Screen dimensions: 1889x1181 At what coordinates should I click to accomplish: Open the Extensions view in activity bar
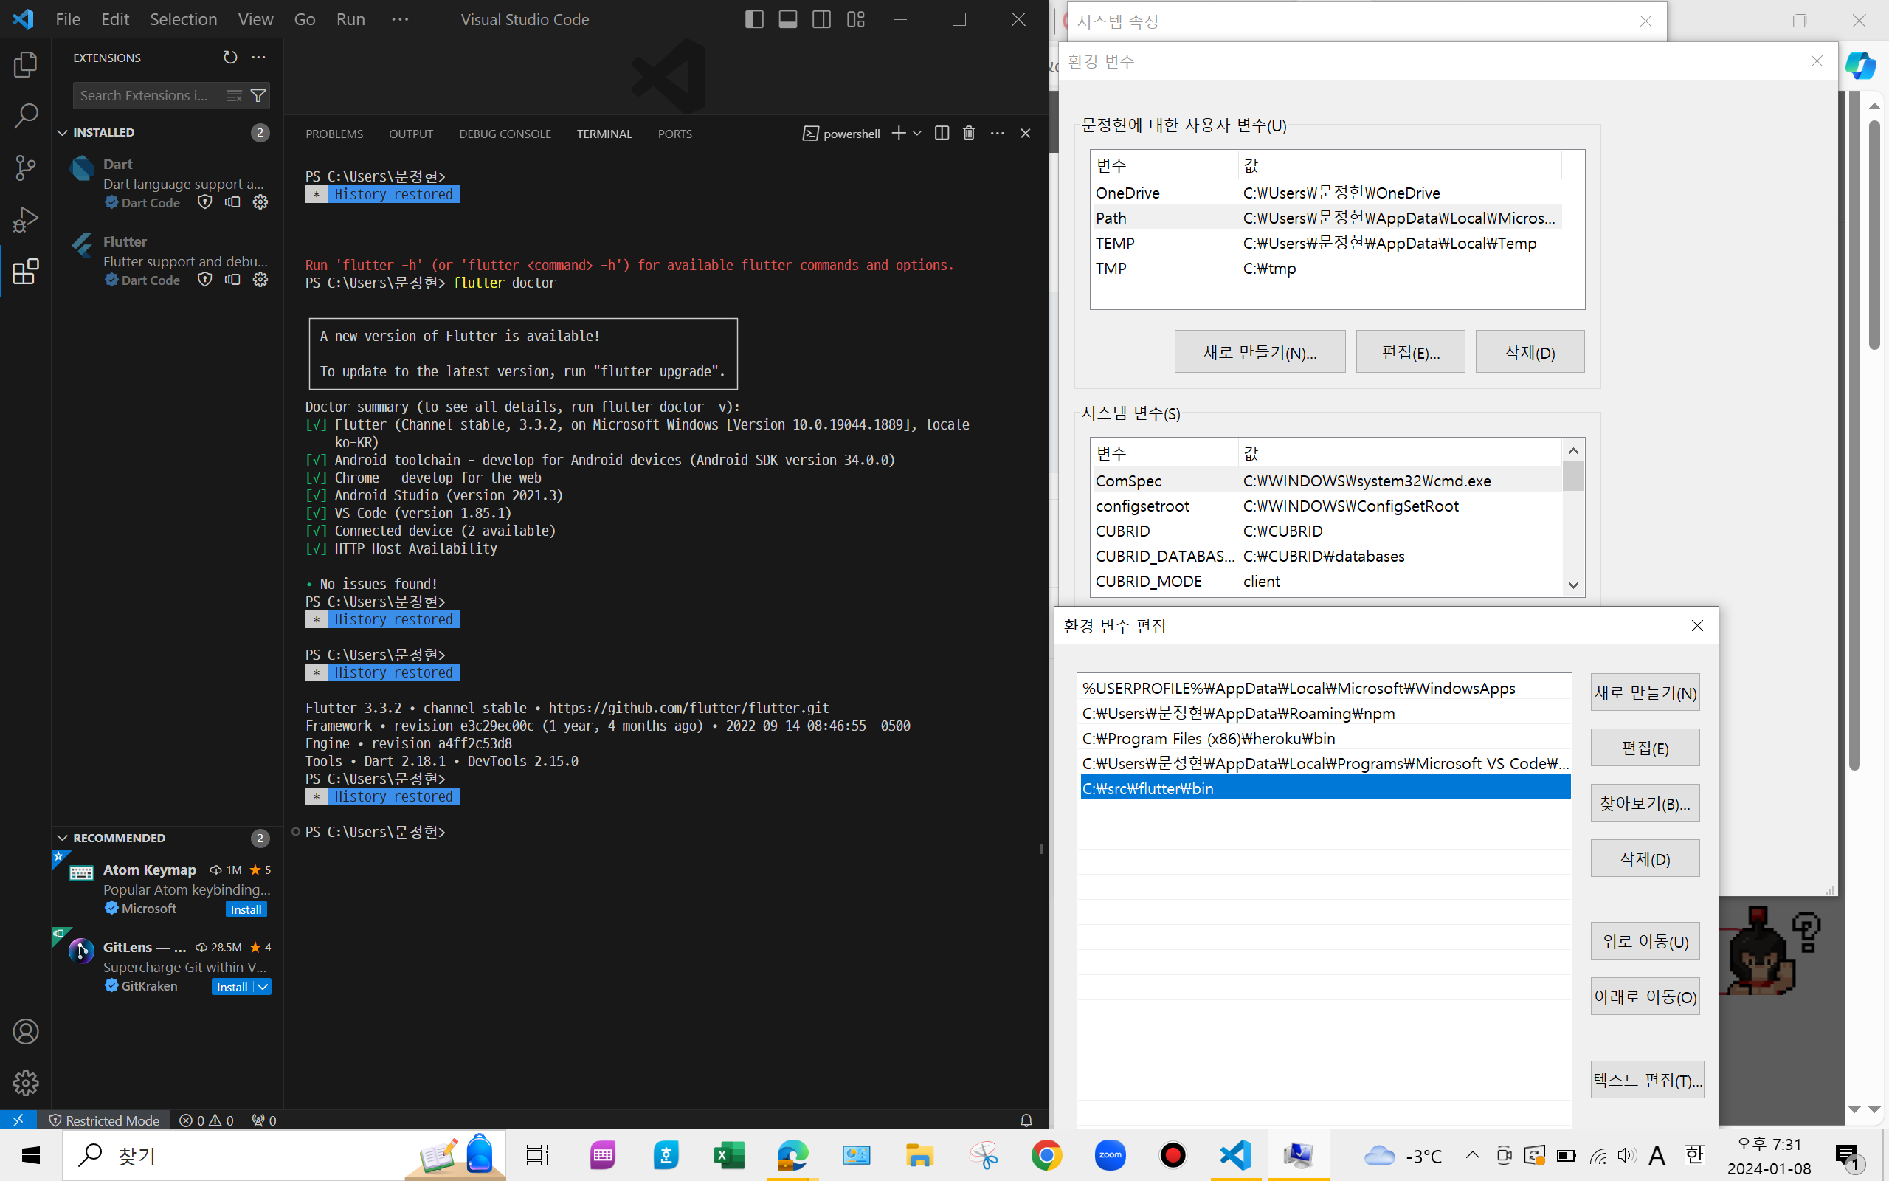[x=25, y=272]
